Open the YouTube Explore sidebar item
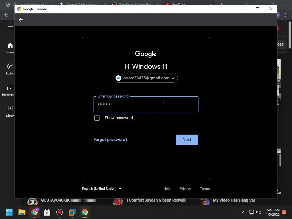The width and height of the screenshot is (292, 219). [10, 69]
